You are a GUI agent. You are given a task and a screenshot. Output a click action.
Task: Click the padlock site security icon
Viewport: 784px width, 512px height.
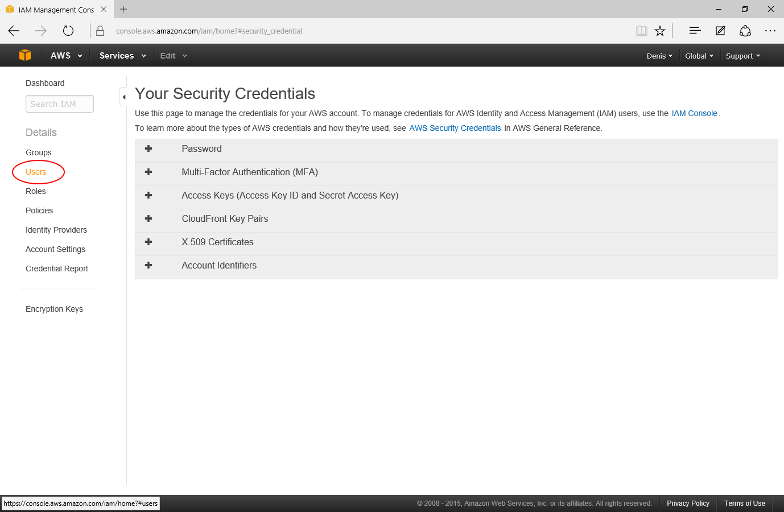click(x=100, y=31)
